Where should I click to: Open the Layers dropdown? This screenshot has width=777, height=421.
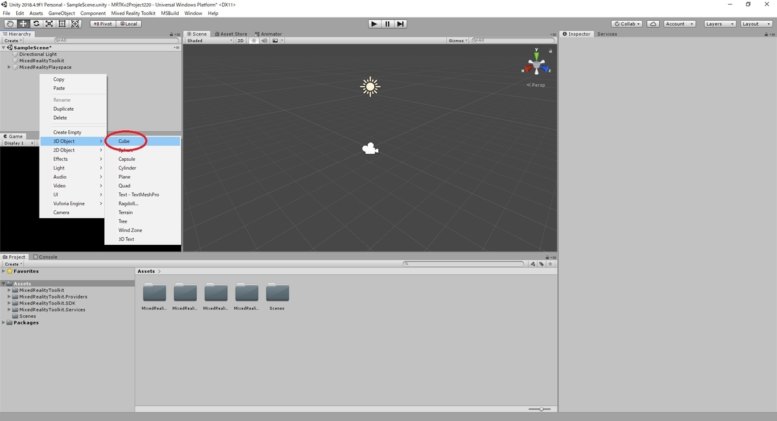pos(719,24)
